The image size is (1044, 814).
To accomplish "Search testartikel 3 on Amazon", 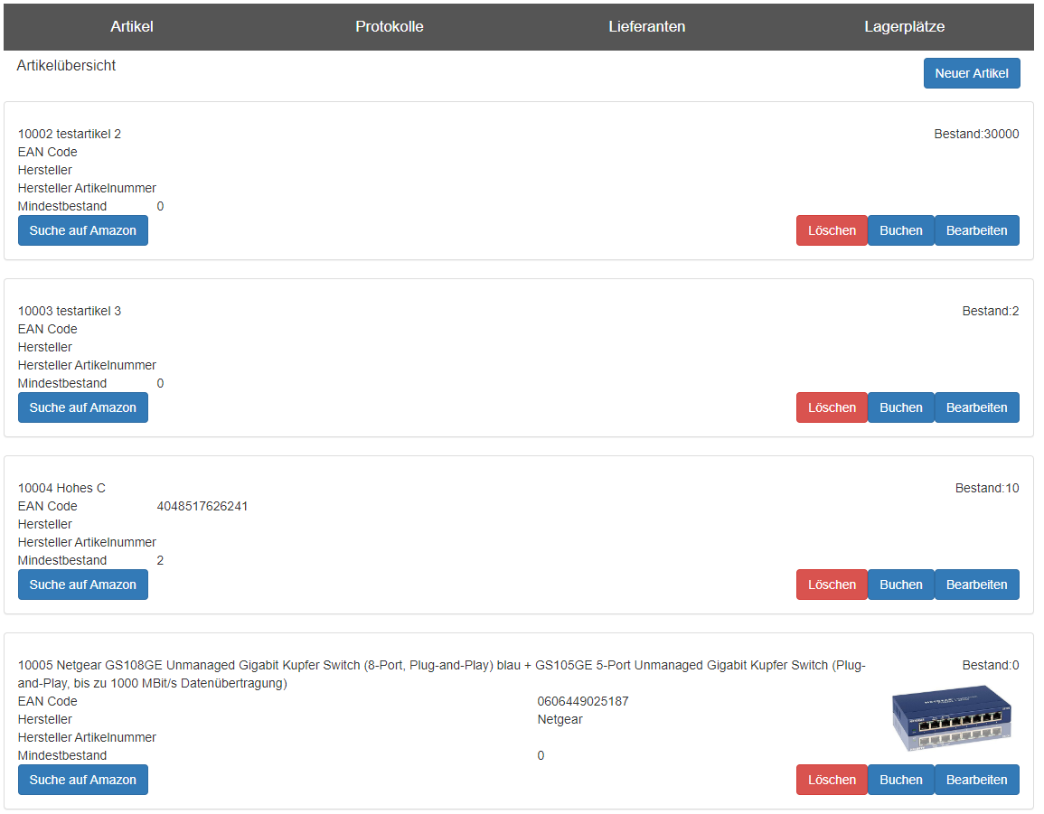I will coord(83,407).
